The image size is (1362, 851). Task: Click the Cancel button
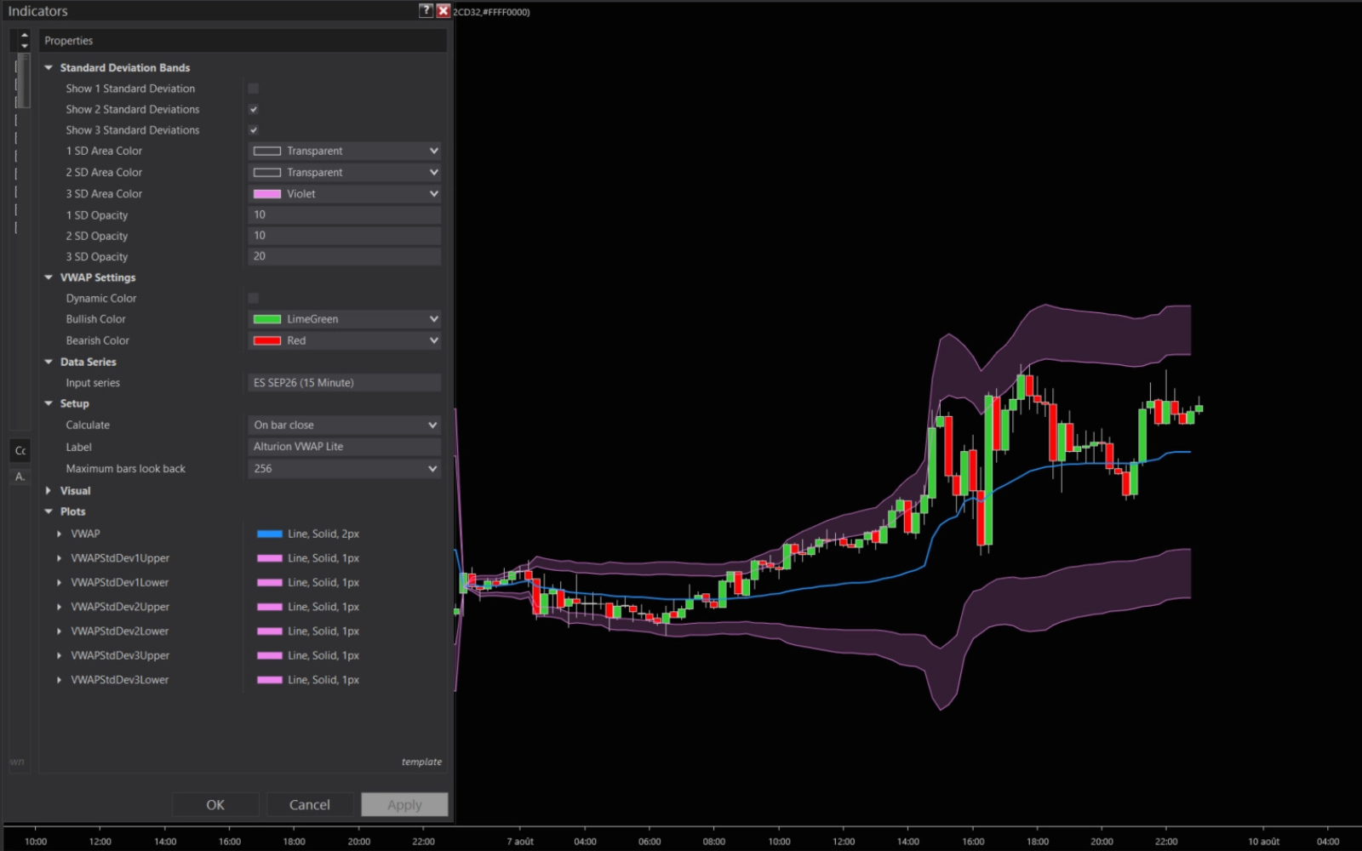tap(310, 804)
